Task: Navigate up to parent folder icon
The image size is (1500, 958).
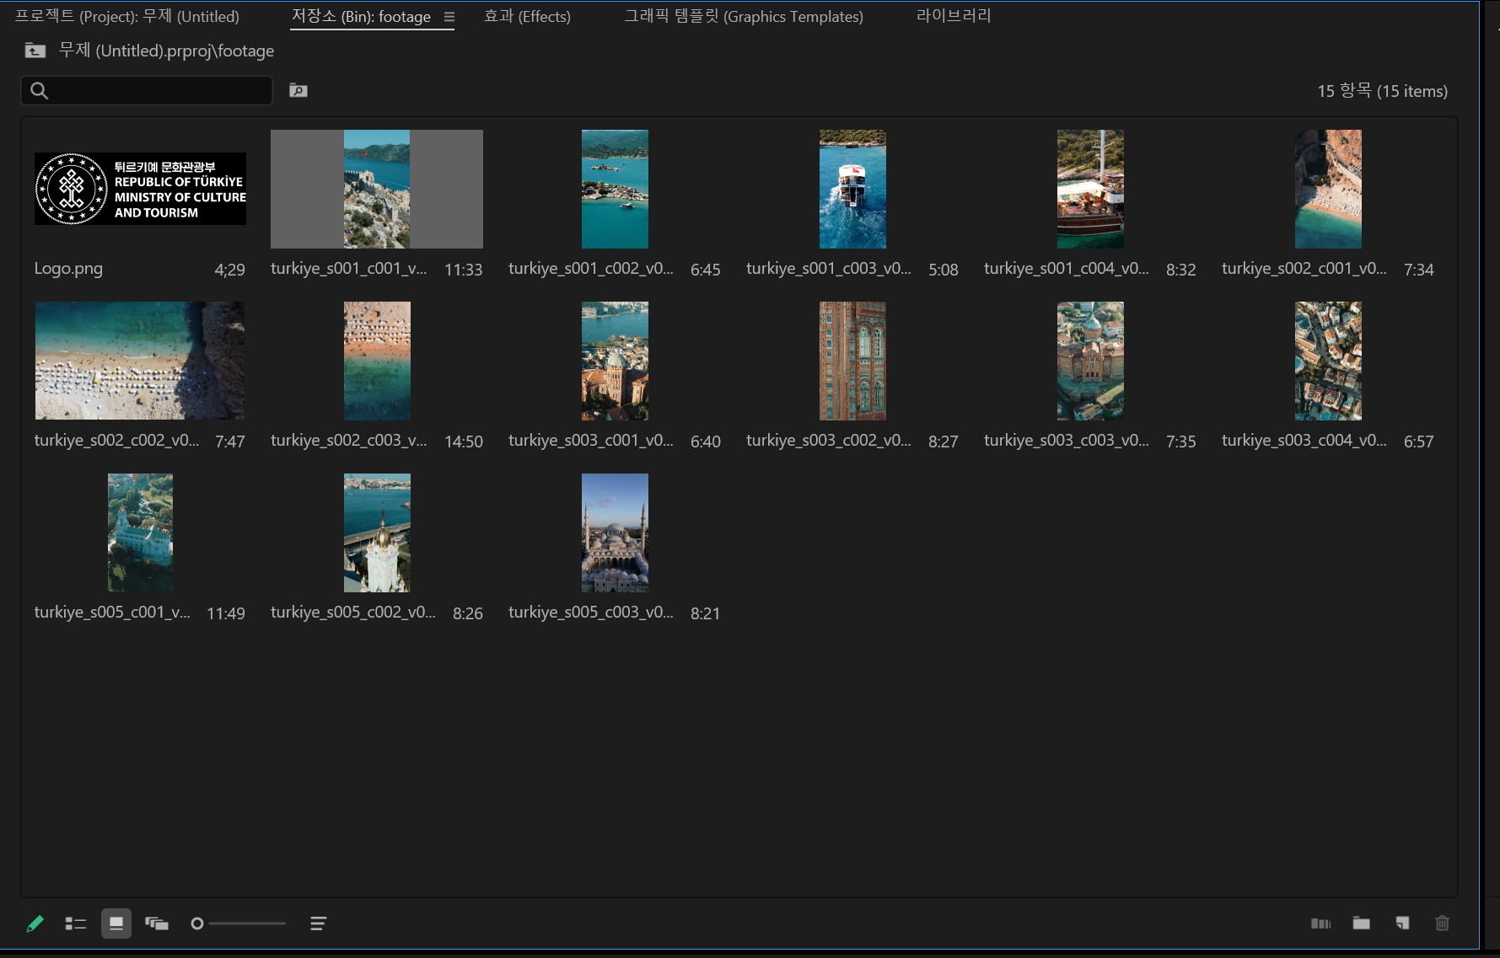Action: 35,51
